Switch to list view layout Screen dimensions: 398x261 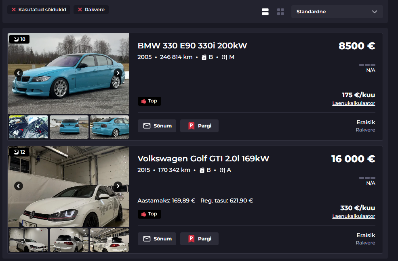[x=265, y=12]
